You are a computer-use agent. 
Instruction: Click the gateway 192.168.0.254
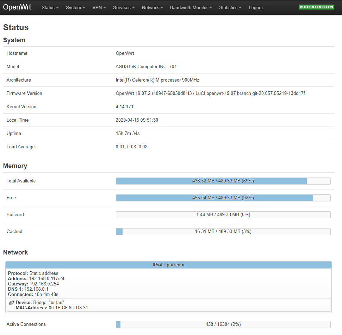(44, 284)
